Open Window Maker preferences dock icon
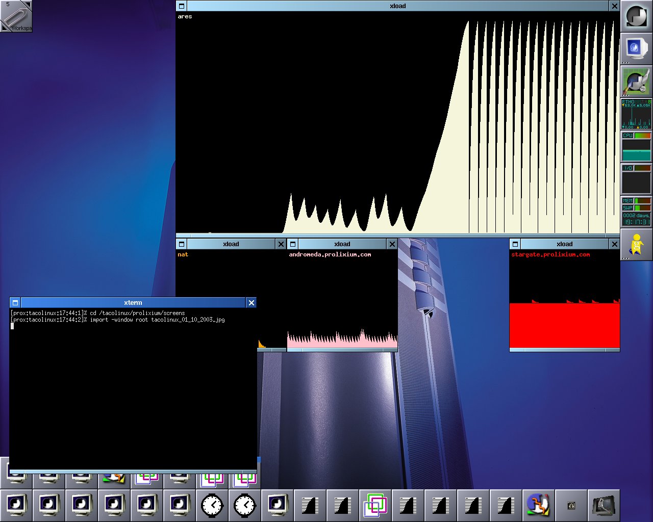Screen dimensions: 653x522 pyautogui.click(x=636, y=81)
